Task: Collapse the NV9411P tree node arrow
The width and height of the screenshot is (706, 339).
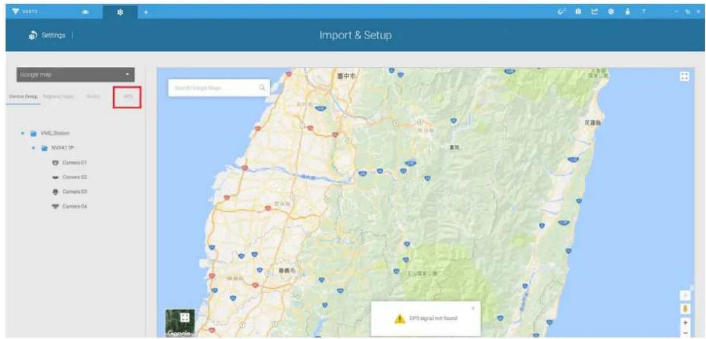Action: tap(34, 148)
